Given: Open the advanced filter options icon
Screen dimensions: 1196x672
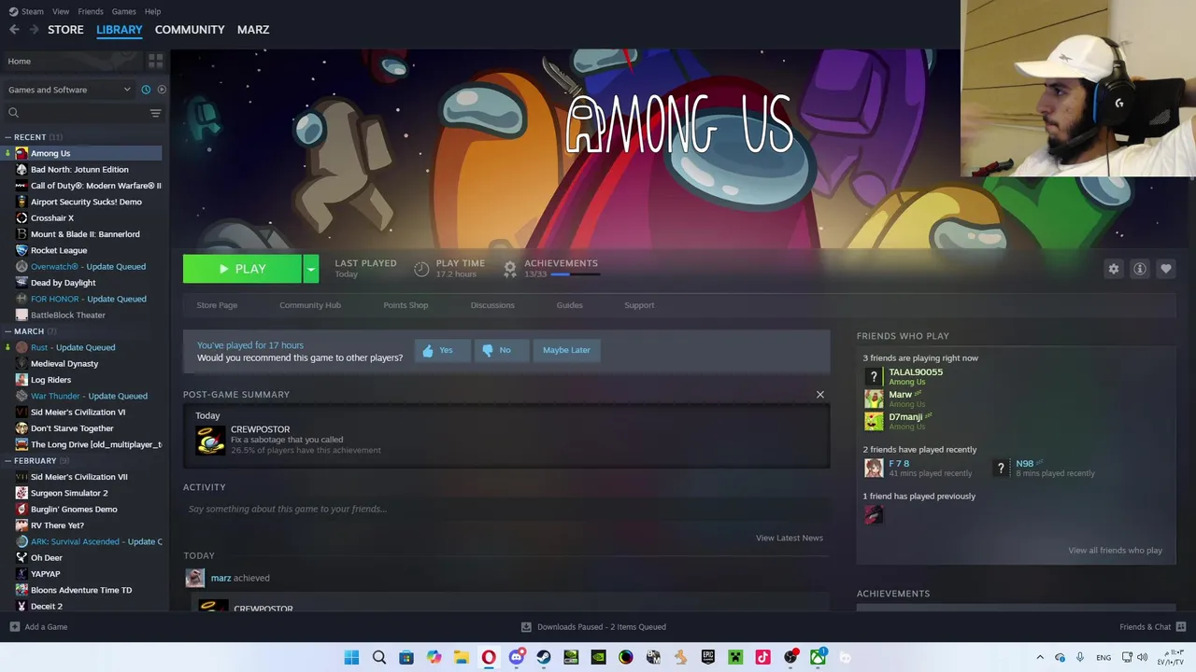Looking at the screenshot, I should pyautogui.click(x=155, y=113).
